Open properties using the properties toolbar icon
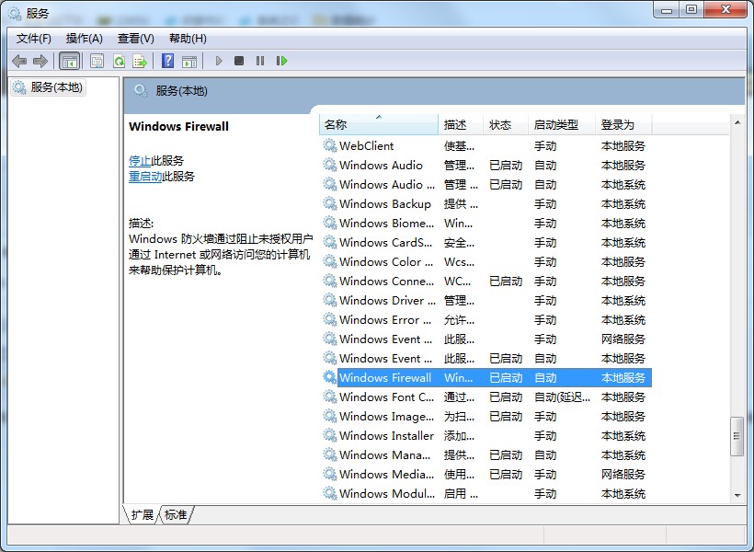Image resolution: width=754 pixels, height=552 pixels. pyautogui.click(x=96, y=60)
